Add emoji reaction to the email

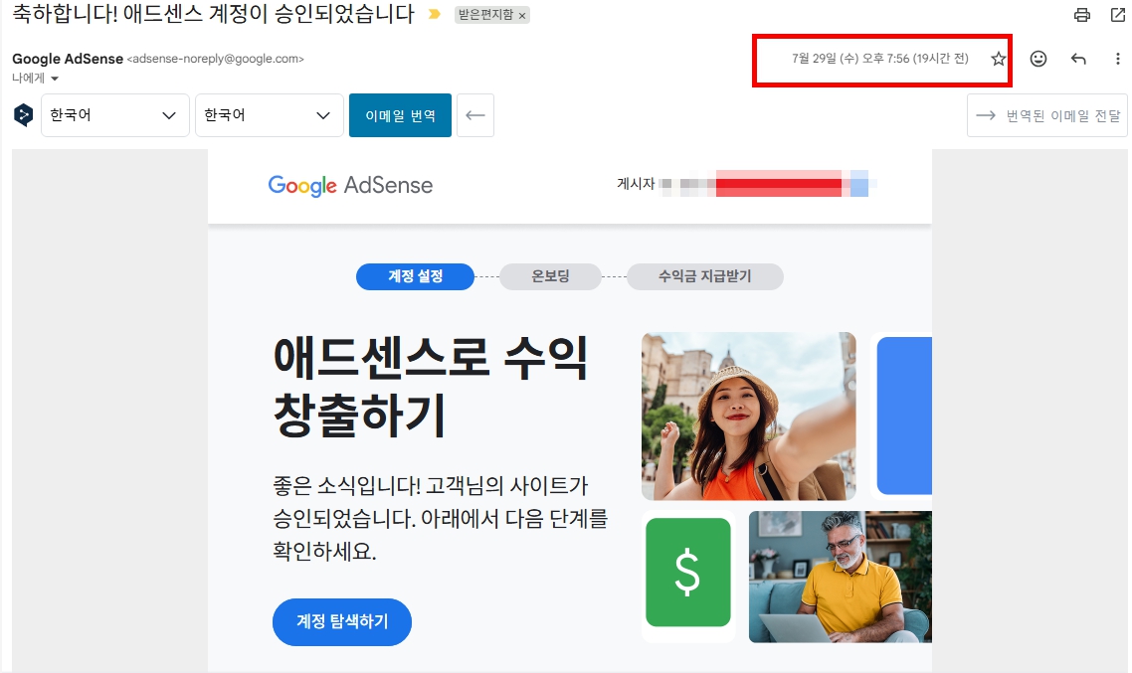tap(1038, 59)
